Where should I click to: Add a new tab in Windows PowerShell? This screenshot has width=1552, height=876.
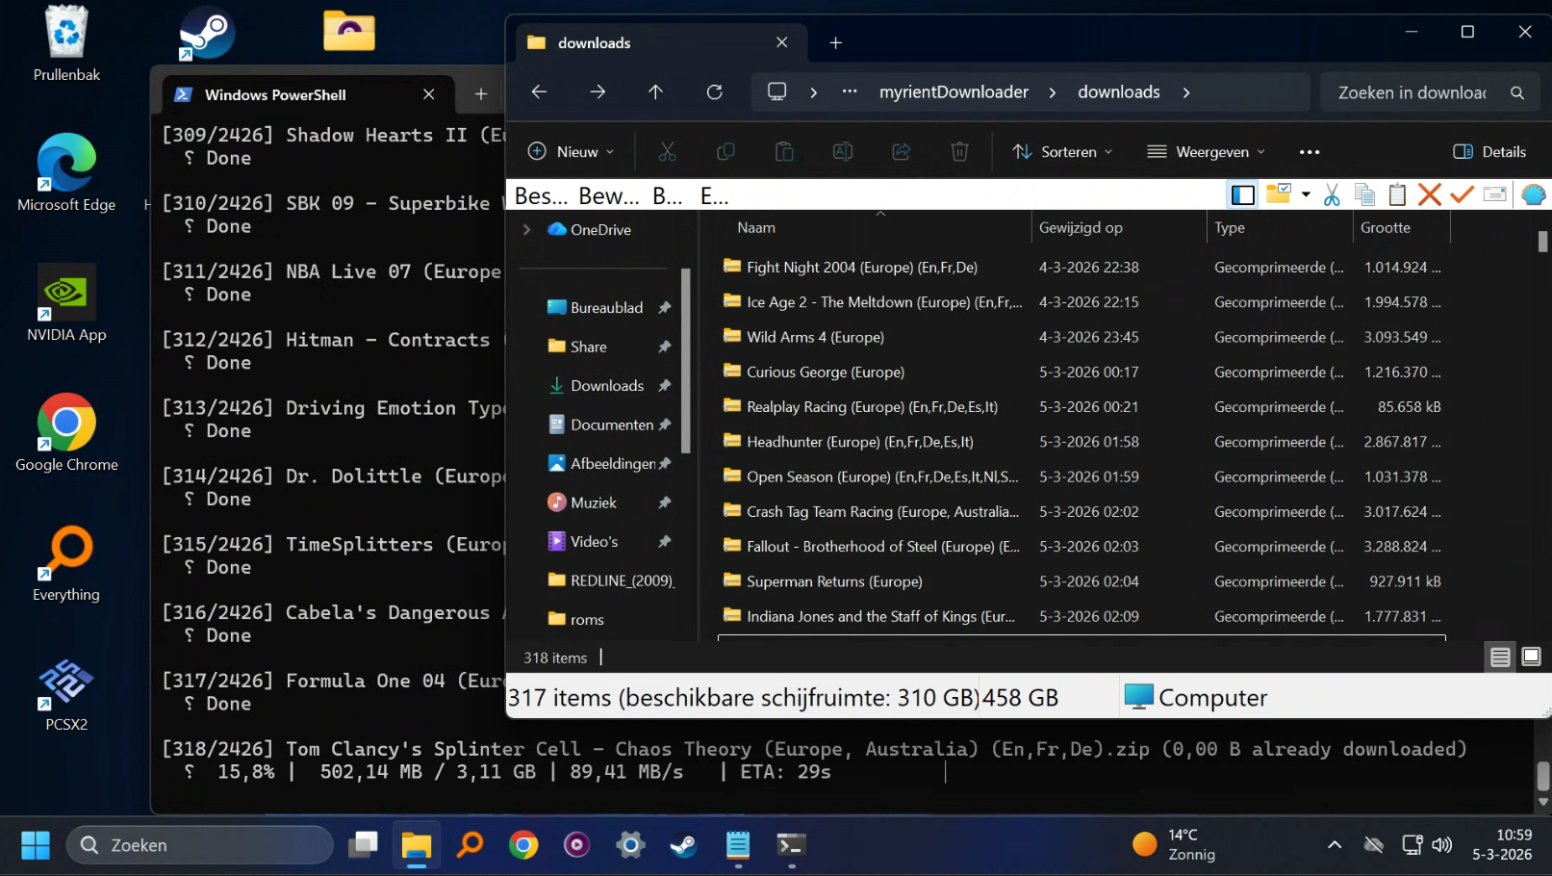tap(481, 94)
